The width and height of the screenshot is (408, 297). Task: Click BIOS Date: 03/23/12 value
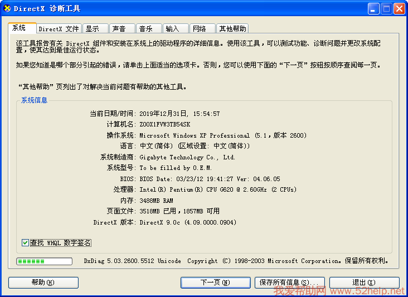pyautogui.click(x=210, y=179)
